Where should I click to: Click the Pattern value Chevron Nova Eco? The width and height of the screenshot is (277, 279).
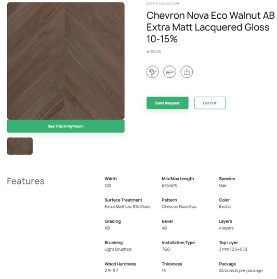point(179,207)
